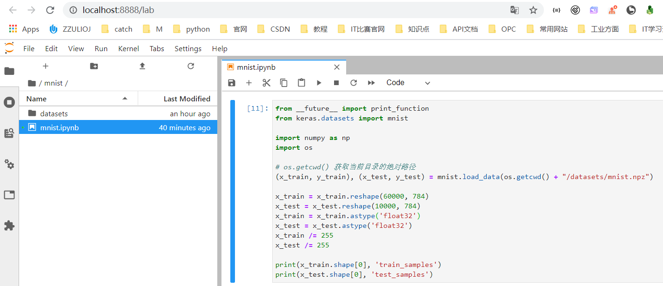Viewport: 663px width, 286px height.
Task: Click the browser back arrow
Action: (x=13, y=10)
